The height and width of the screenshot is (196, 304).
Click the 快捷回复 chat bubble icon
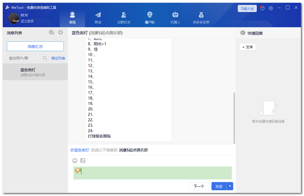pos(242,33)
